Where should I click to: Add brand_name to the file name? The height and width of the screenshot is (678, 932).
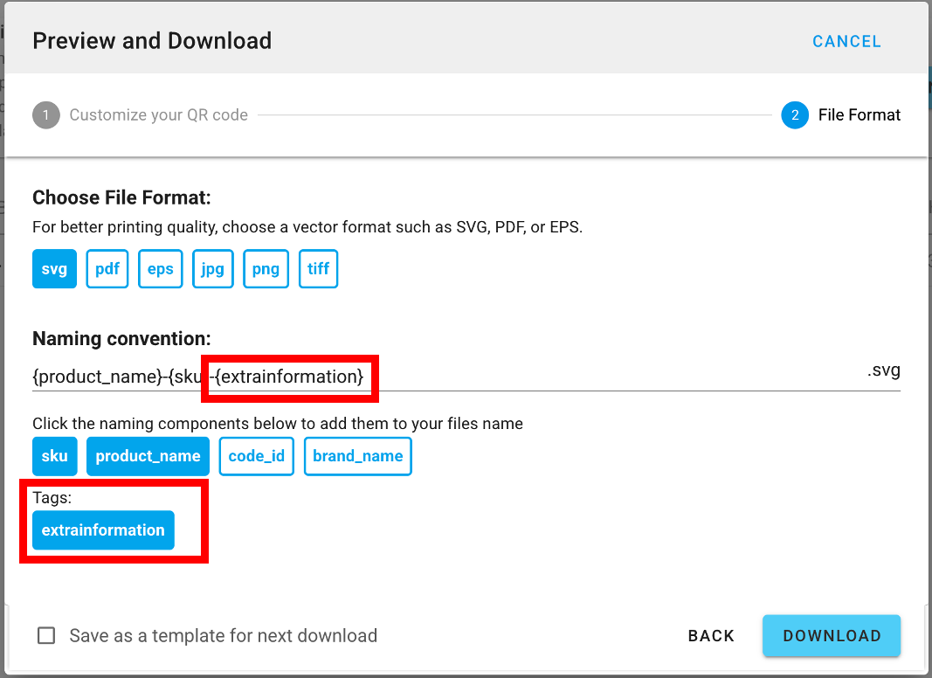click(x=357, y=456)
